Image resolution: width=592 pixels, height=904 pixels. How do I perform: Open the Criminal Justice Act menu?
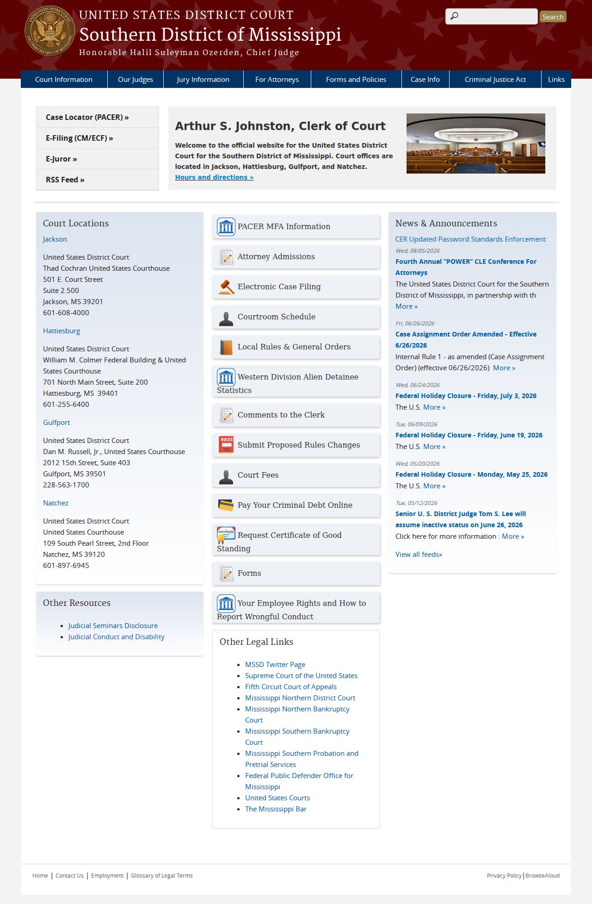(x=495, y=79)
